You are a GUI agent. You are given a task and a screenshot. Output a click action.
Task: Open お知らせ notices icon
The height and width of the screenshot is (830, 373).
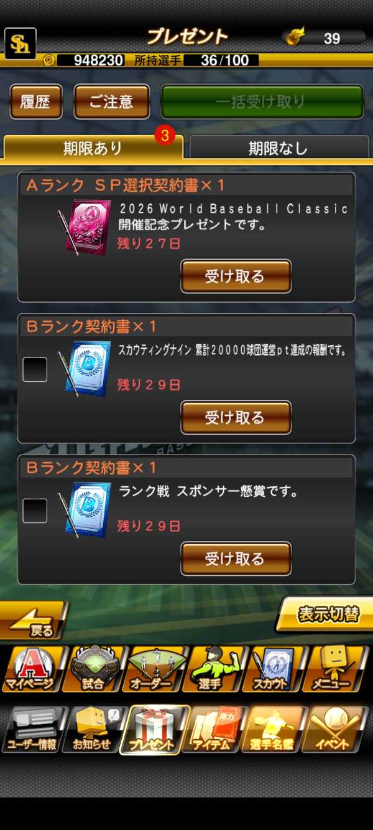click(x=94, y=730)
